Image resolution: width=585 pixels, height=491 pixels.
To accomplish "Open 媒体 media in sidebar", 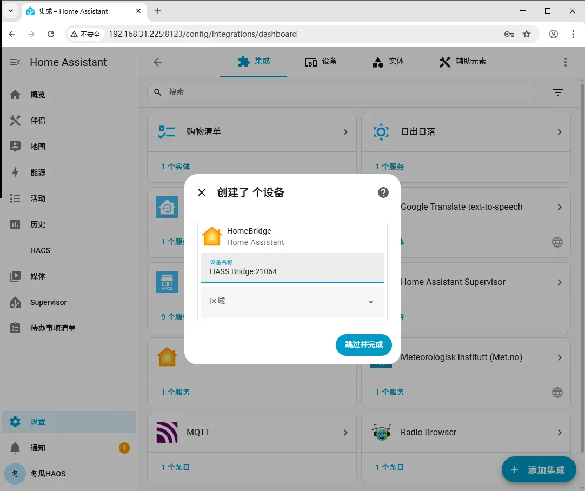I will 69,276.
